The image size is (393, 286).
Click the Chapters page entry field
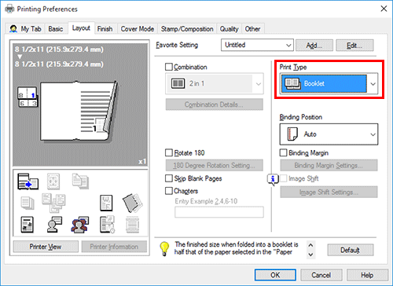[219, 212]
